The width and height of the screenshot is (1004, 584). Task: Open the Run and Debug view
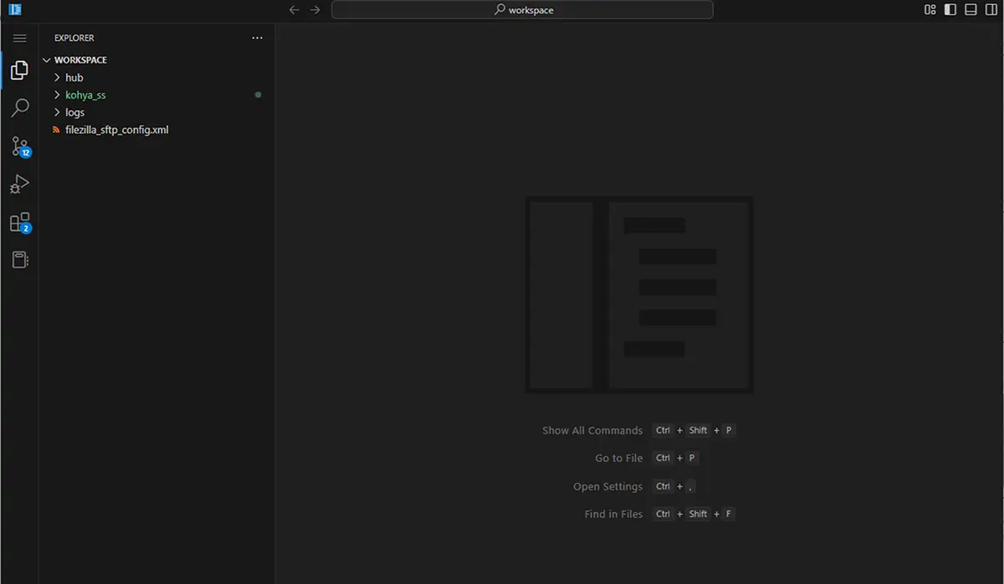coord(19,184)
